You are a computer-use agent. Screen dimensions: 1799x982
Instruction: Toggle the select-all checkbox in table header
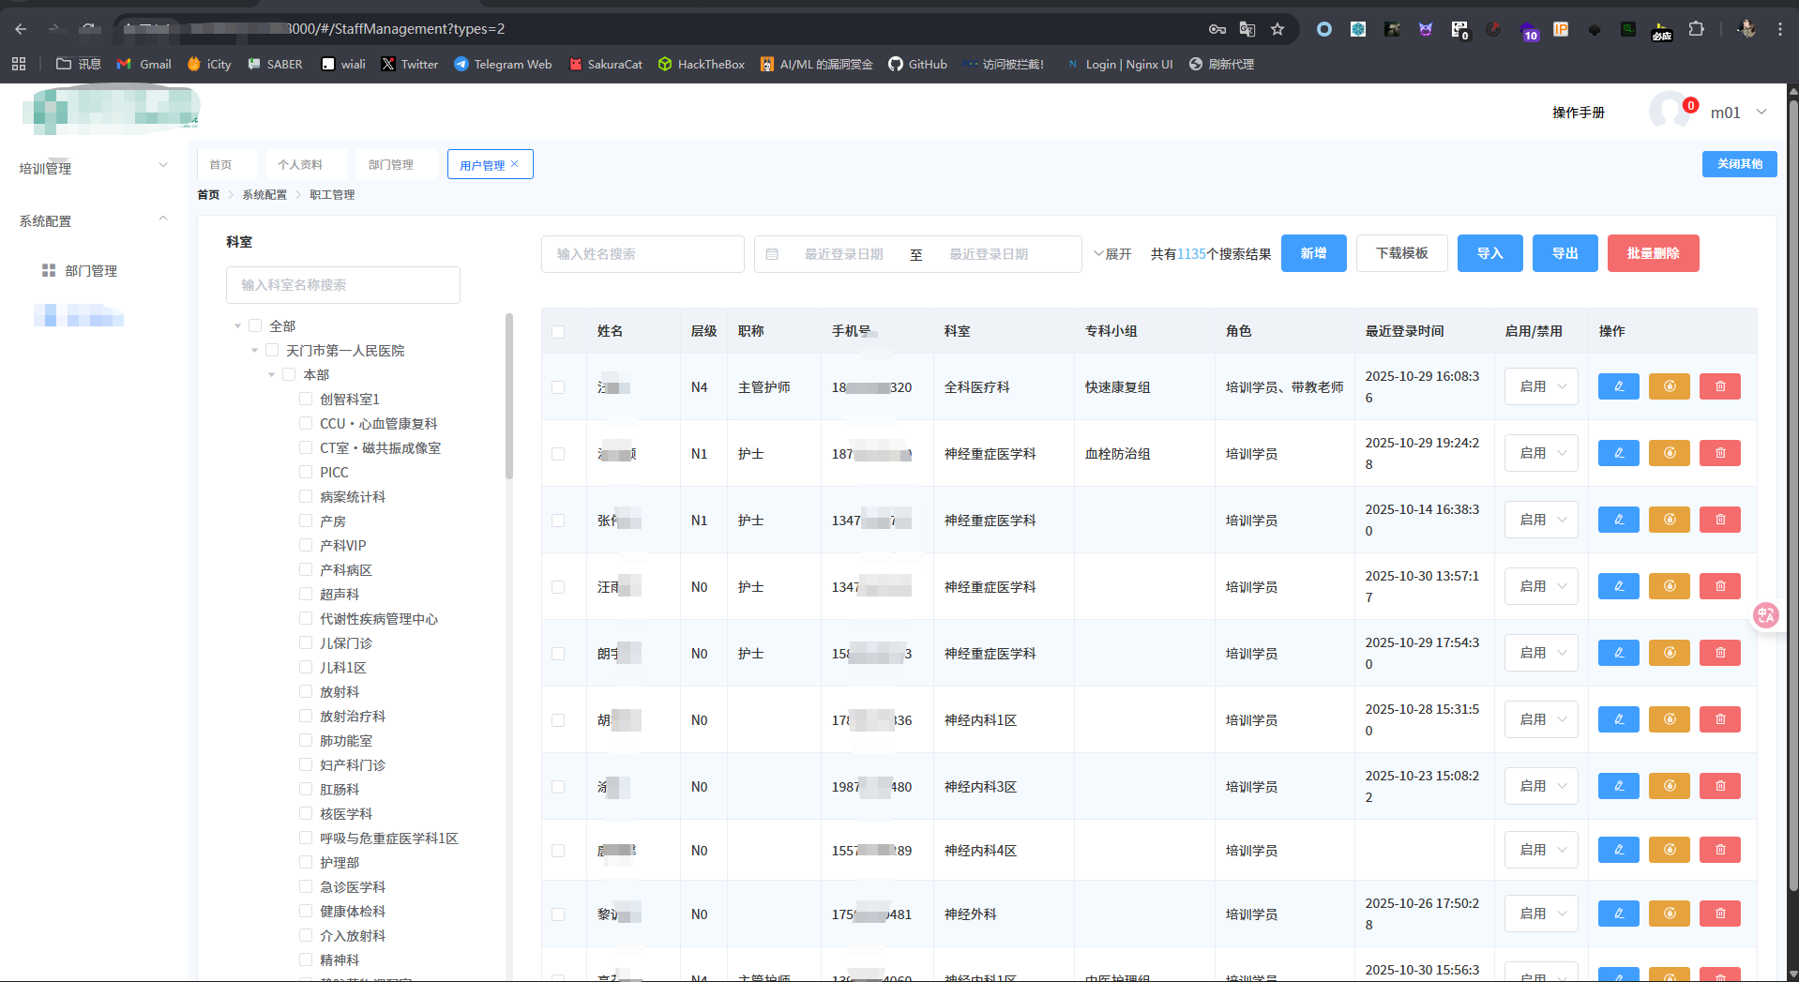558,331
